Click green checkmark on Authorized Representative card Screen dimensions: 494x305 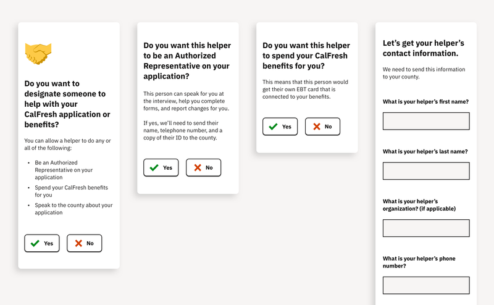tap(154, 167)
